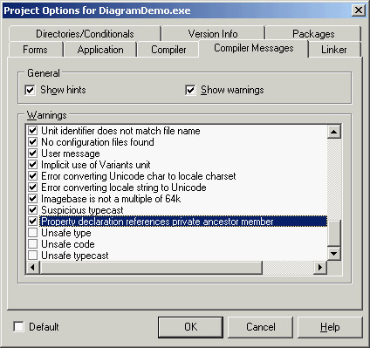This screenshot has height=348, width=370.
Task: Tick the Unsafe typecast warning checkbox
Action: [33, 256]
